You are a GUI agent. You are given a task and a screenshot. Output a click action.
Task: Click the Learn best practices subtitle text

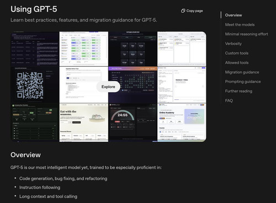83,20
